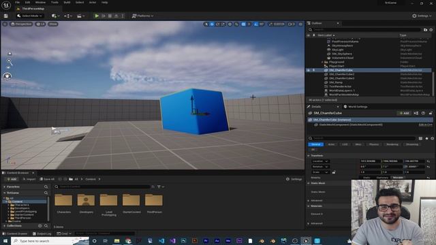
Task: Toggle the scale lock icon
Action: tap(334, 172)
